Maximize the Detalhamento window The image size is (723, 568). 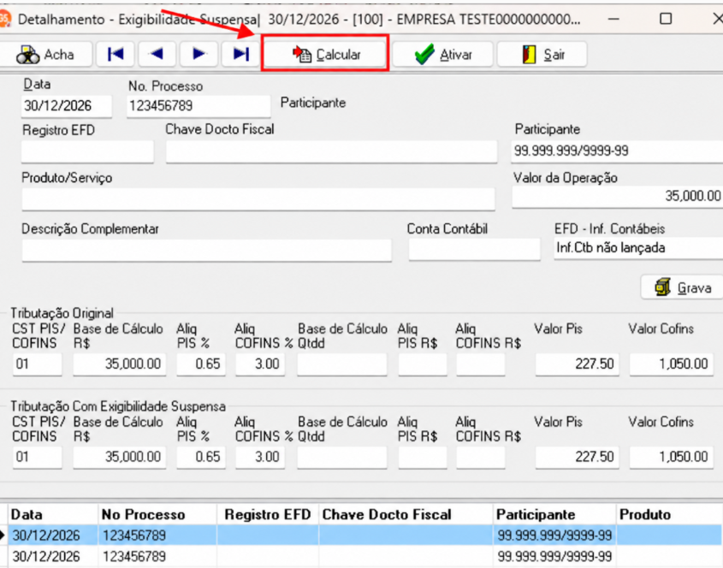(666, 19)
